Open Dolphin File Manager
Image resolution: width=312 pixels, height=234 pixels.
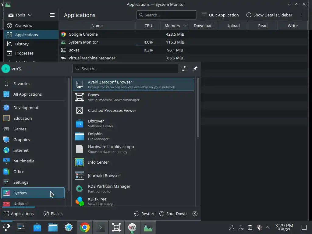click(x=133, y=136)
